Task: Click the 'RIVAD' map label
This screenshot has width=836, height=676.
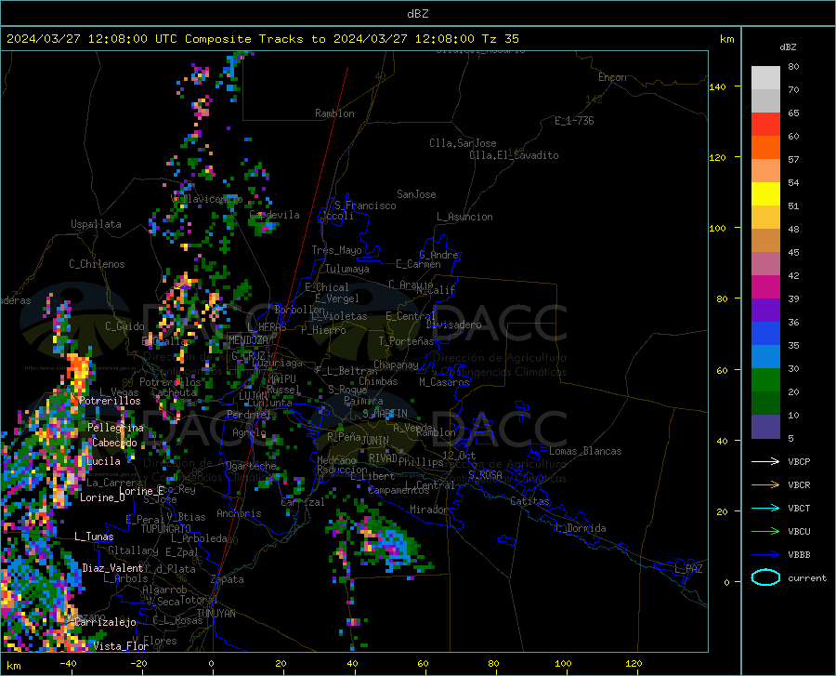Action: [383, 458]
